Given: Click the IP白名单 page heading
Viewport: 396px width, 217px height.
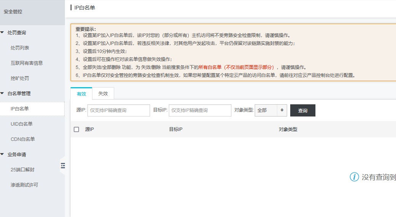Looking at the screenshot, I should pyautogui.click(x=85, y=8).
